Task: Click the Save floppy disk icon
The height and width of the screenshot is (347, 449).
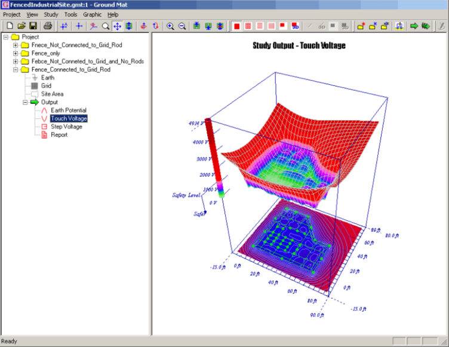Action: click(33, 26)
